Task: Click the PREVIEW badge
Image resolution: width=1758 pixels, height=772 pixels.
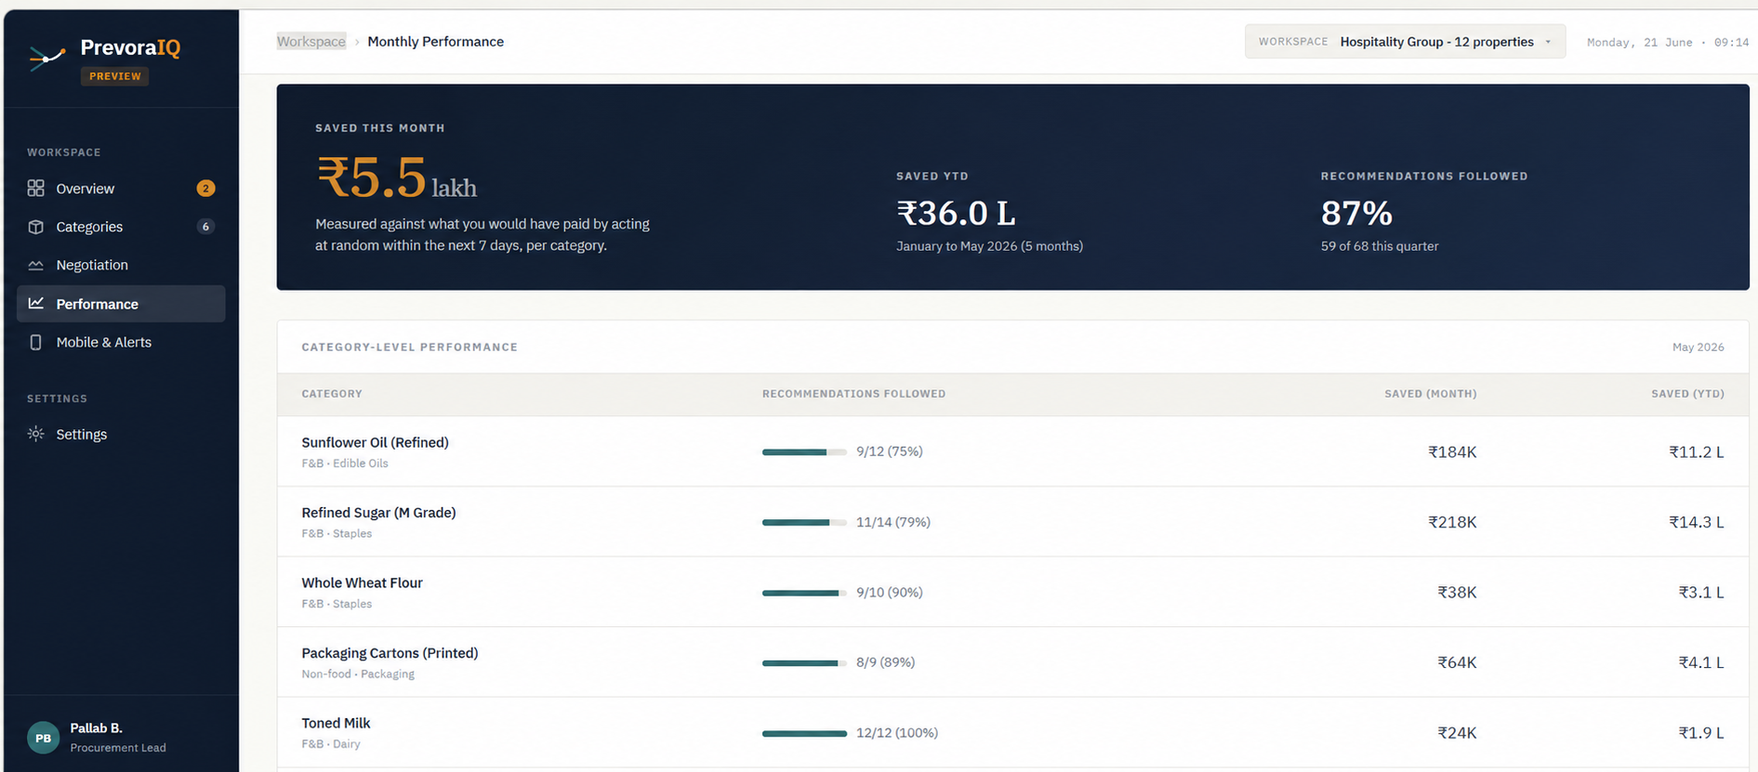Action: 114,76
